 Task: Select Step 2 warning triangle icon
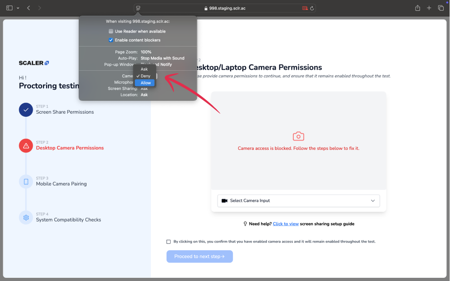(26, 146)
